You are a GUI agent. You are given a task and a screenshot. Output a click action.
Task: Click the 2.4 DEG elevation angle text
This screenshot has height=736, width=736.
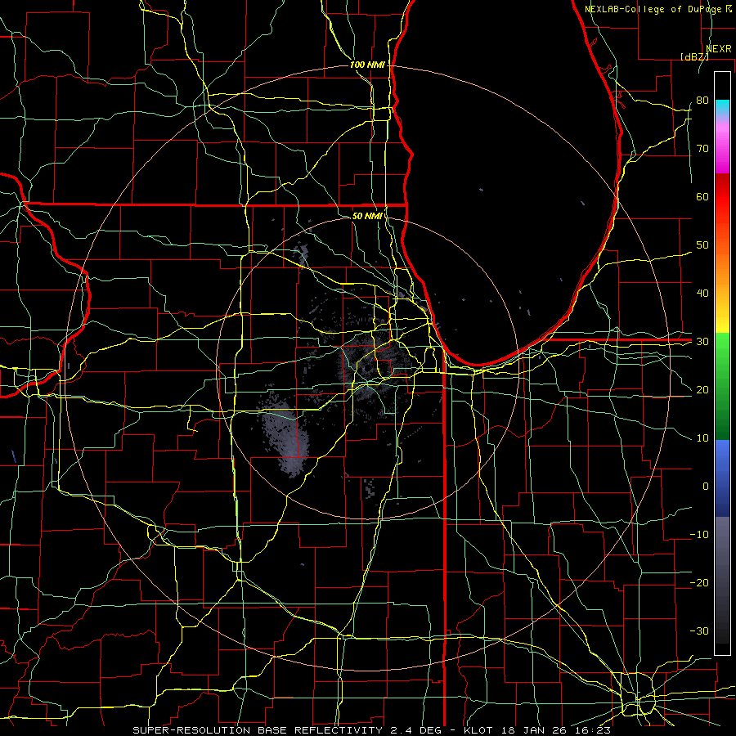[416, 730]
